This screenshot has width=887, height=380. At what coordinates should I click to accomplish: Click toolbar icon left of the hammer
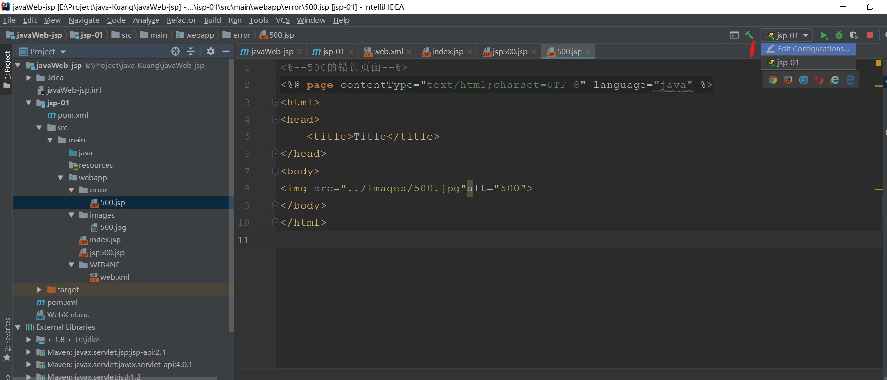click(x=734, y=35)
